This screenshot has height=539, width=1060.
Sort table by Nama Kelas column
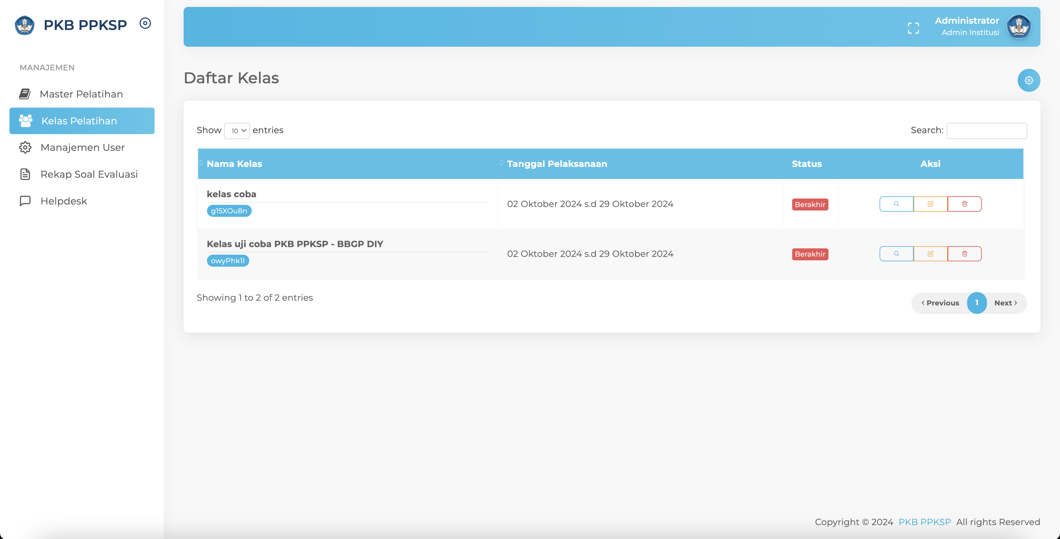pos(234,164)
